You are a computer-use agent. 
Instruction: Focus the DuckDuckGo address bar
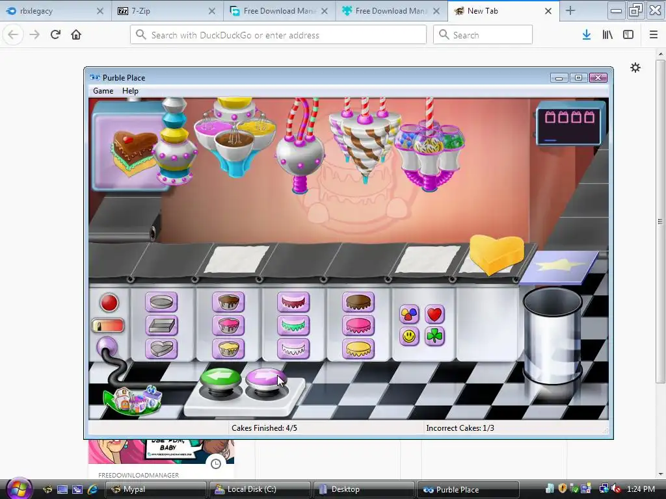tap(278, 35)
